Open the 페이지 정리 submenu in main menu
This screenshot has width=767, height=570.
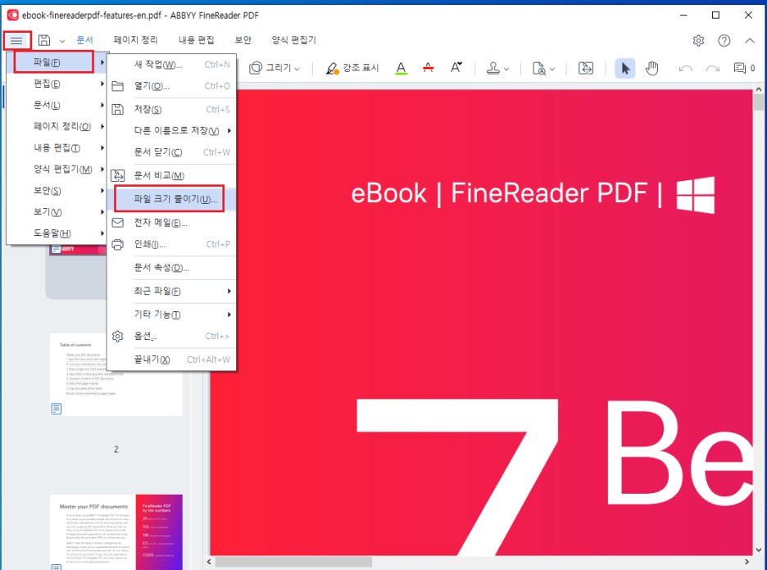coord(57,126)
